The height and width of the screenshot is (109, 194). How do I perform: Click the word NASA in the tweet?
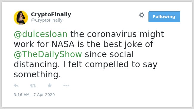coord(63,44)
